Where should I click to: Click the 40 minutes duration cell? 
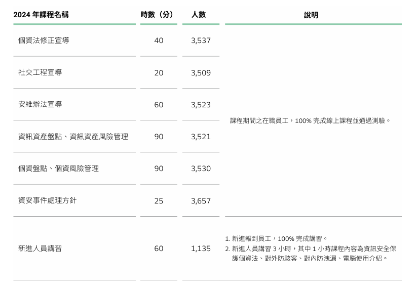click(159, 40)
